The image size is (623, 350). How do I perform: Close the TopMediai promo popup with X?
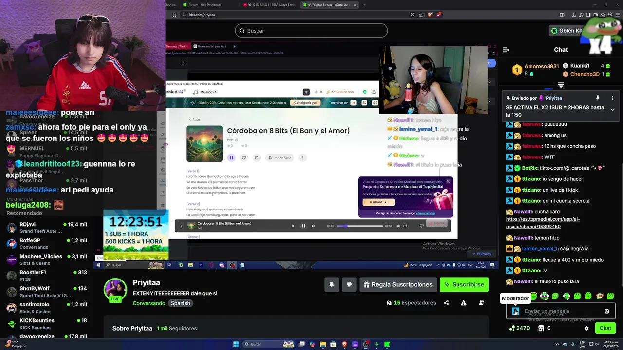[448, 181]
